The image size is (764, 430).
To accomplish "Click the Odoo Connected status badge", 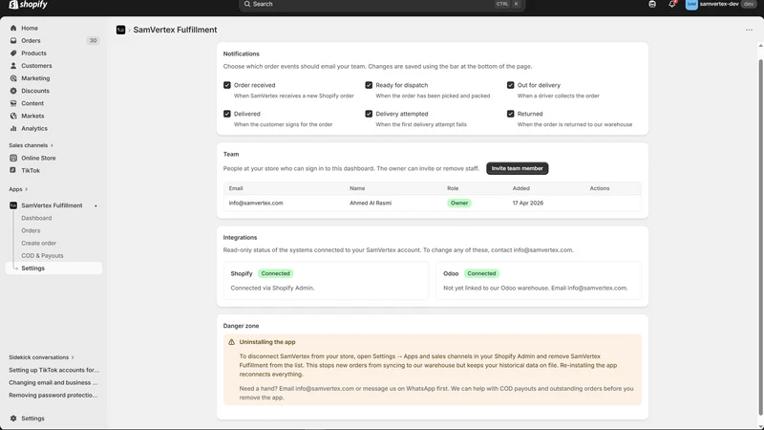I will pyautogui.click(x=481, y=273).
